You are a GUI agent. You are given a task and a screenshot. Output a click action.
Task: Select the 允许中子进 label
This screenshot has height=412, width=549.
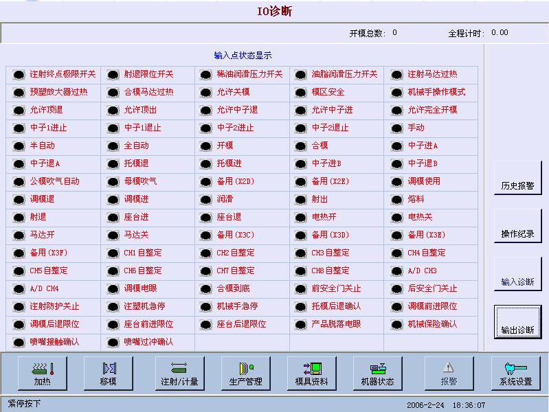(x=333, y=110)
